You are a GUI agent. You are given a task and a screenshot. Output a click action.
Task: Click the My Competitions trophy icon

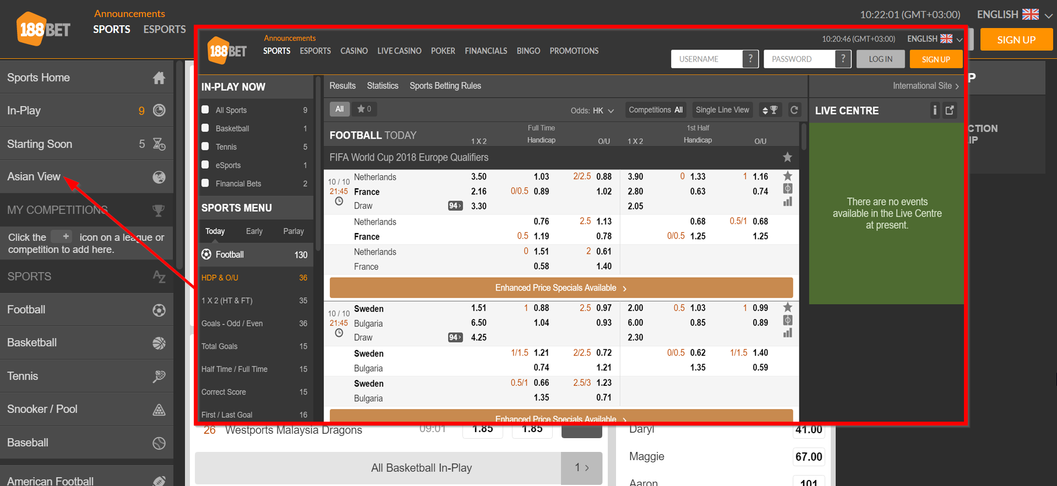point(159,211)
